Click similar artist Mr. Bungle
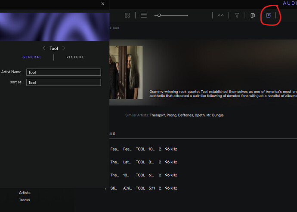297x212 pixels. point(215,115)
